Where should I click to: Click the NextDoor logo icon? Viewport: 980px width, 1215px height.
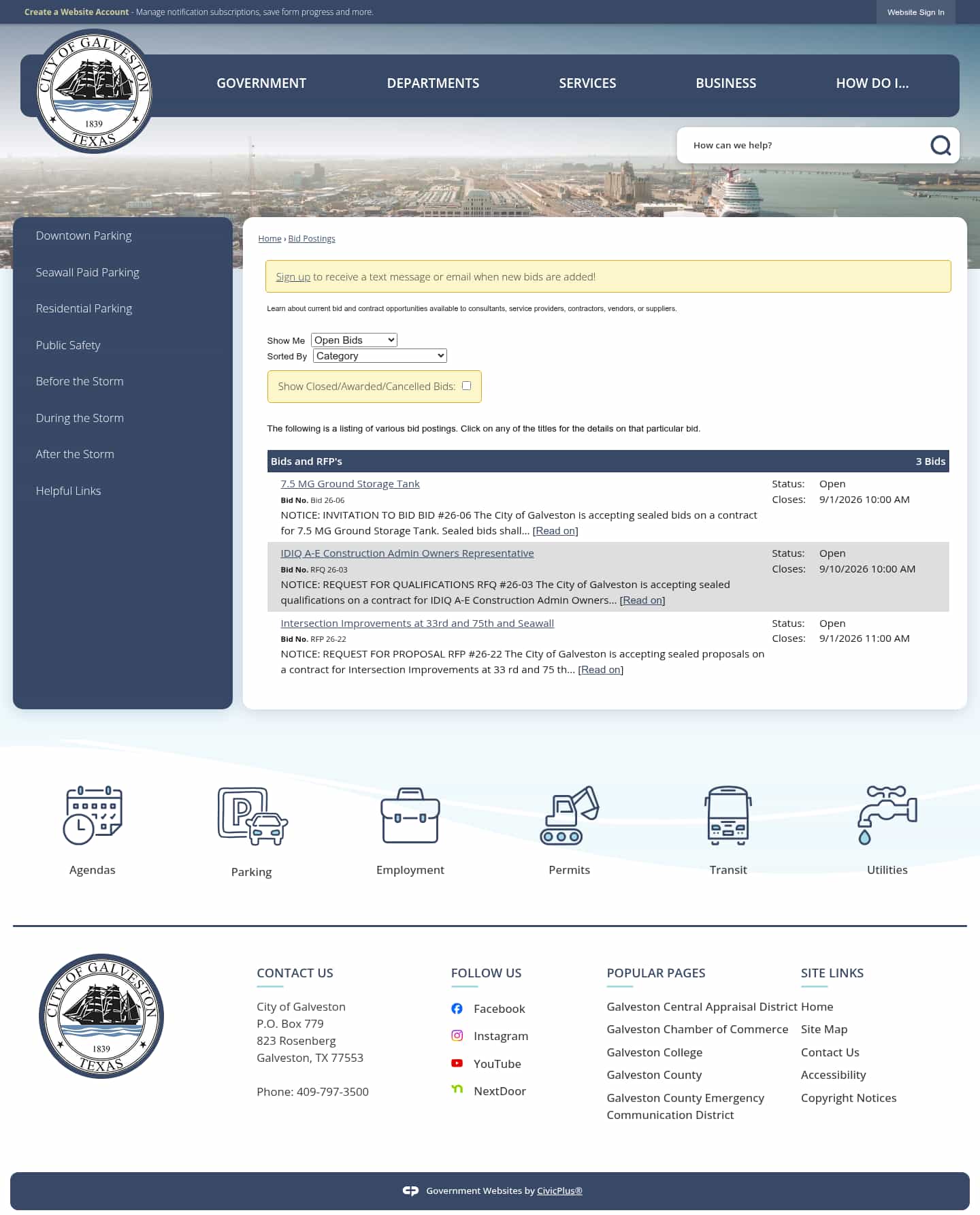point(457,1090)
